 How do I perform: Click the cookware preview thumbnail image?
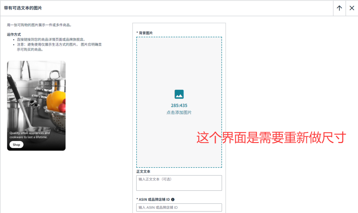point(36,105)
